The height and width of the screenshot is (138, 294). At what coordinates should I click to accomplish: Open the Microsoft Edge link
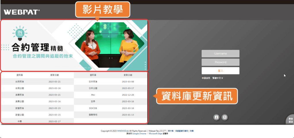[x=156, y=134]
